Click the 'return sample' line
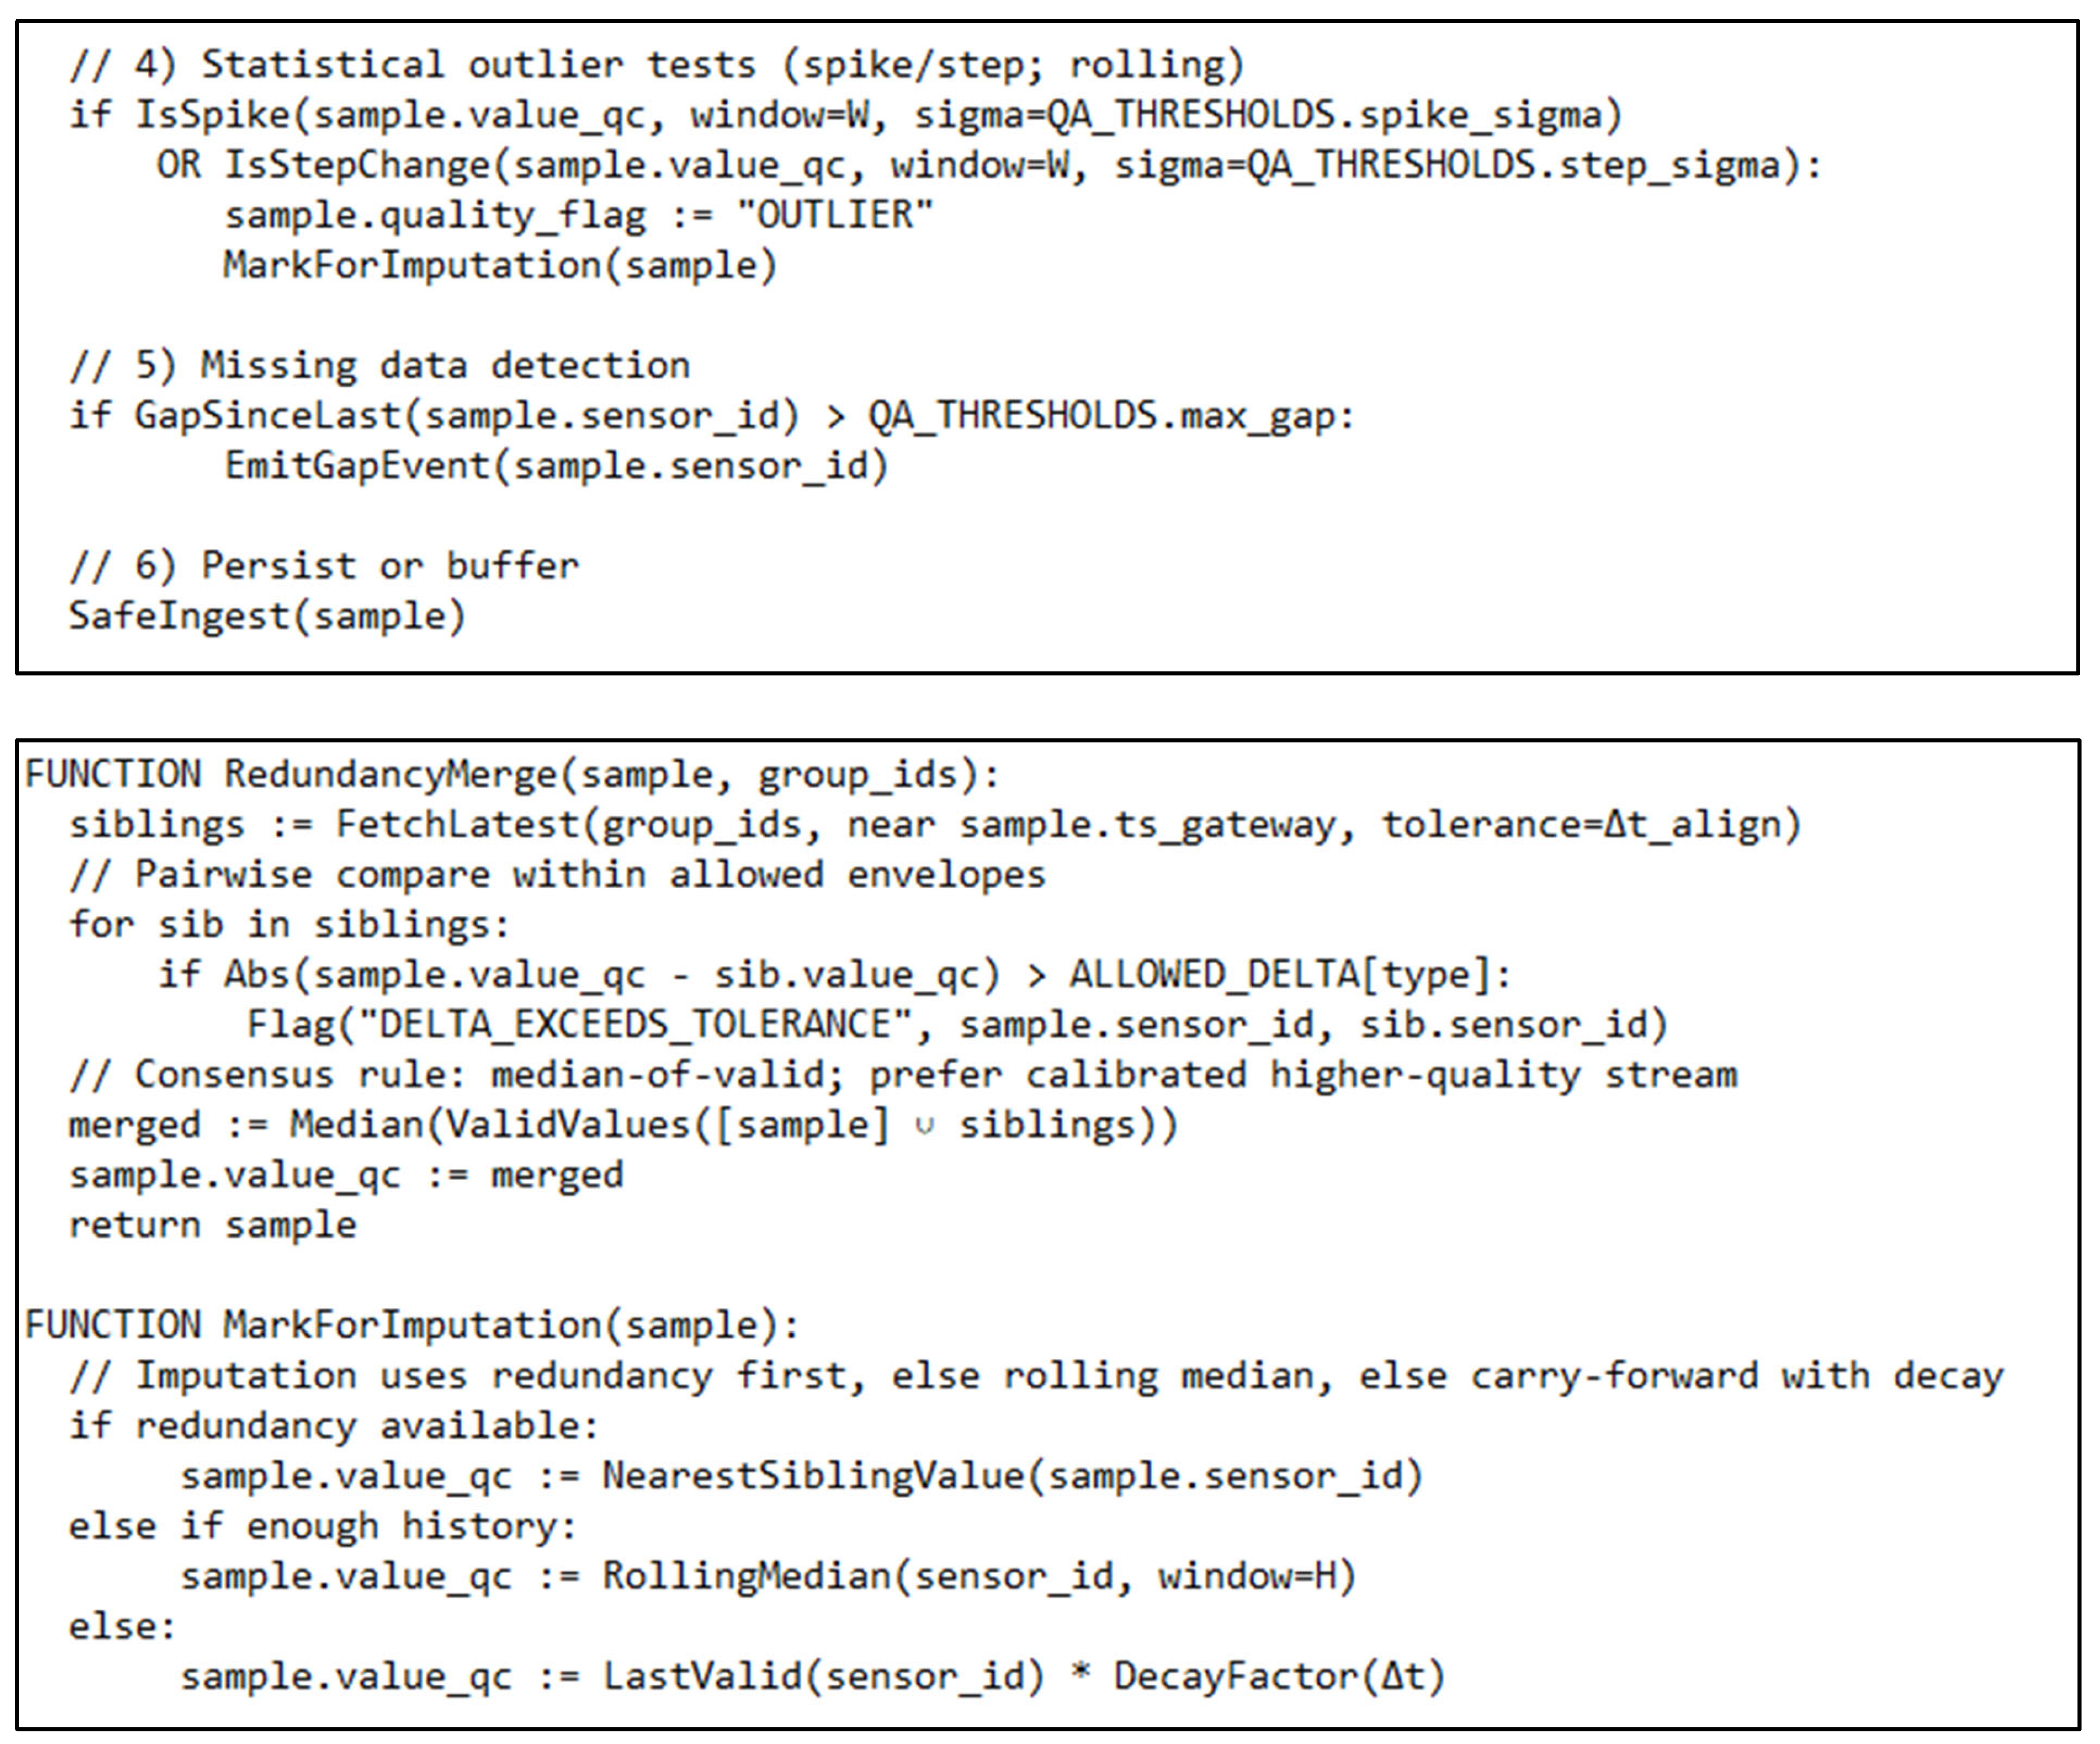The width and height of the screenshot is (2100, 1744). point(212,1226)
